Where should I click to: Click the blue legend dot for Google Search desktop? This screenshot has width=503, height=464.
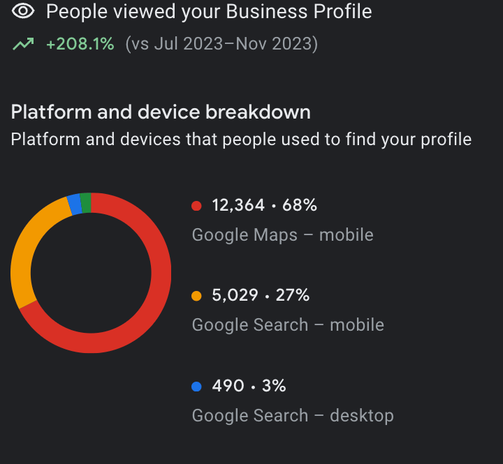[x=196, y=386]
